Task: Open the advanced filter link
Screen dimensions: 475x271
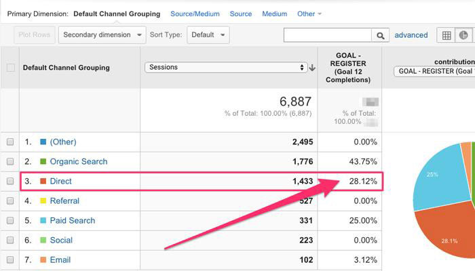Action: [x=411, y=35]
